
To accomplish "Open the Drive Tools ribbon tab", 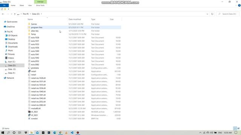I will tap(40, 5).
